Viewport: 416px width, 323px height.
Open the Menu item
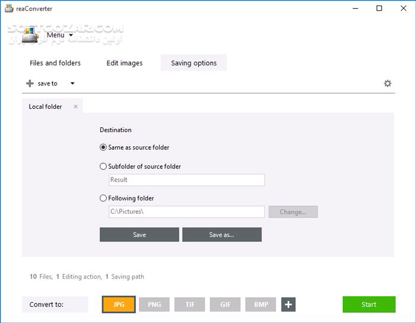[x=56, y=35]
